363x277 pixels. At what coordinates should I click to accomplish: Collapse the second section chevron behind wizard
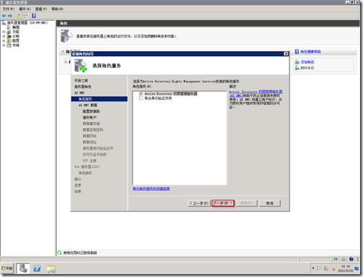coord(66,62)
